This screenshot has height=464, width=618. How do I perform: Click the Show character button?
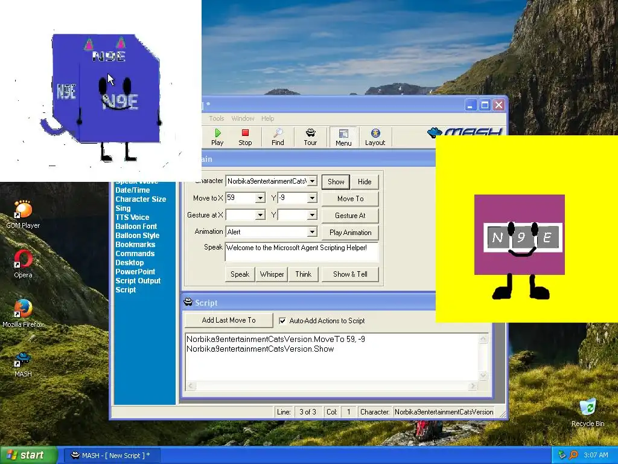(336, 181)
